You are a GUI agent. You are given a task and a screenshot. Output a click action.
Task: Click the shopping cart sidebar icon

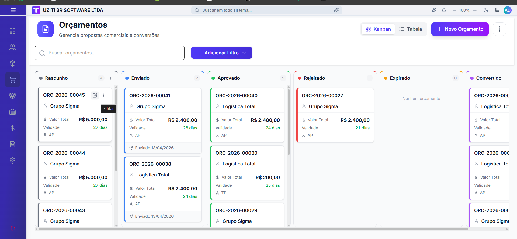click(12, 80)
